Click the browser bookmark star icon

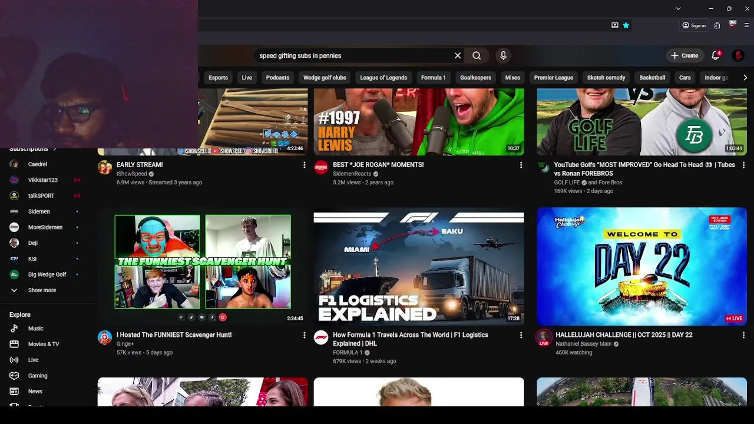626,25
